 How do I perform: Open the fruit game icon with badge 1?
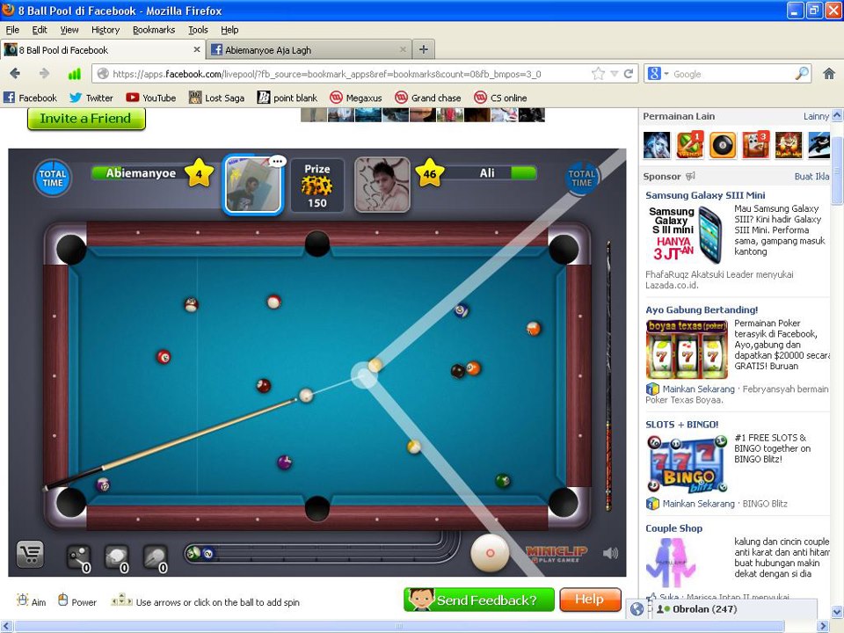(689, 145)
